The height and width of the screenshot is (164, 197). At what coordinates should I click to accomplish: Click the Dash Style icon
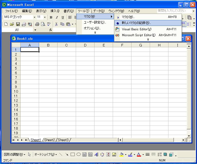(x=153, y=154)
